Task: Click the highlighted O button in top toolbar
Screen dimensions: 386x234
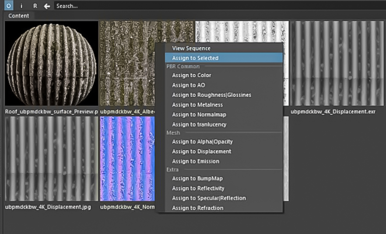Action: (9, 6)
